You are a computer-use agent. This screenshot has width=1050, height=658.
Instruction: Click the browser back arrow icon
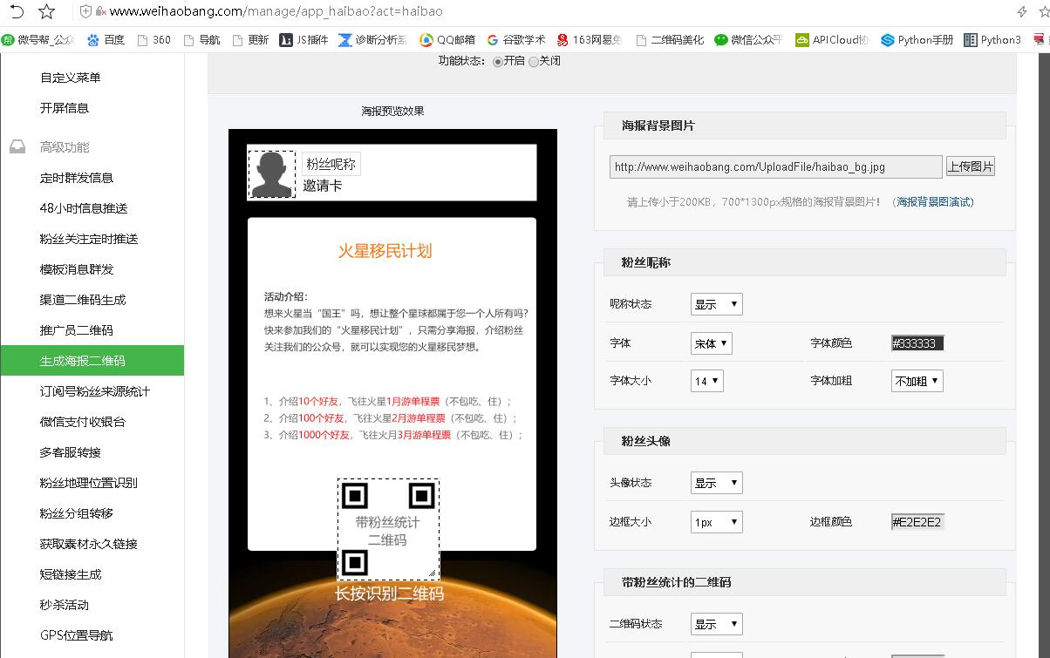click(x=17, y=11)
